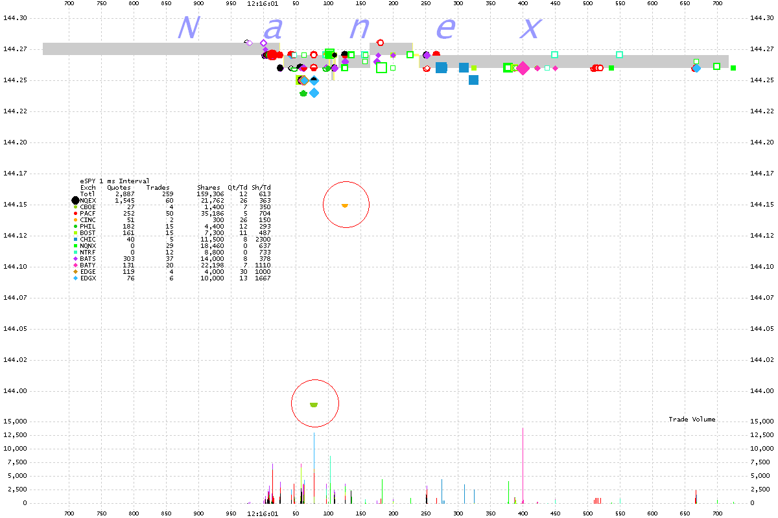Image resolution: width=778 pixels, height=518 pixels.
Task: Click the green PHIL legend dot
Action: (x=76, y=226)
